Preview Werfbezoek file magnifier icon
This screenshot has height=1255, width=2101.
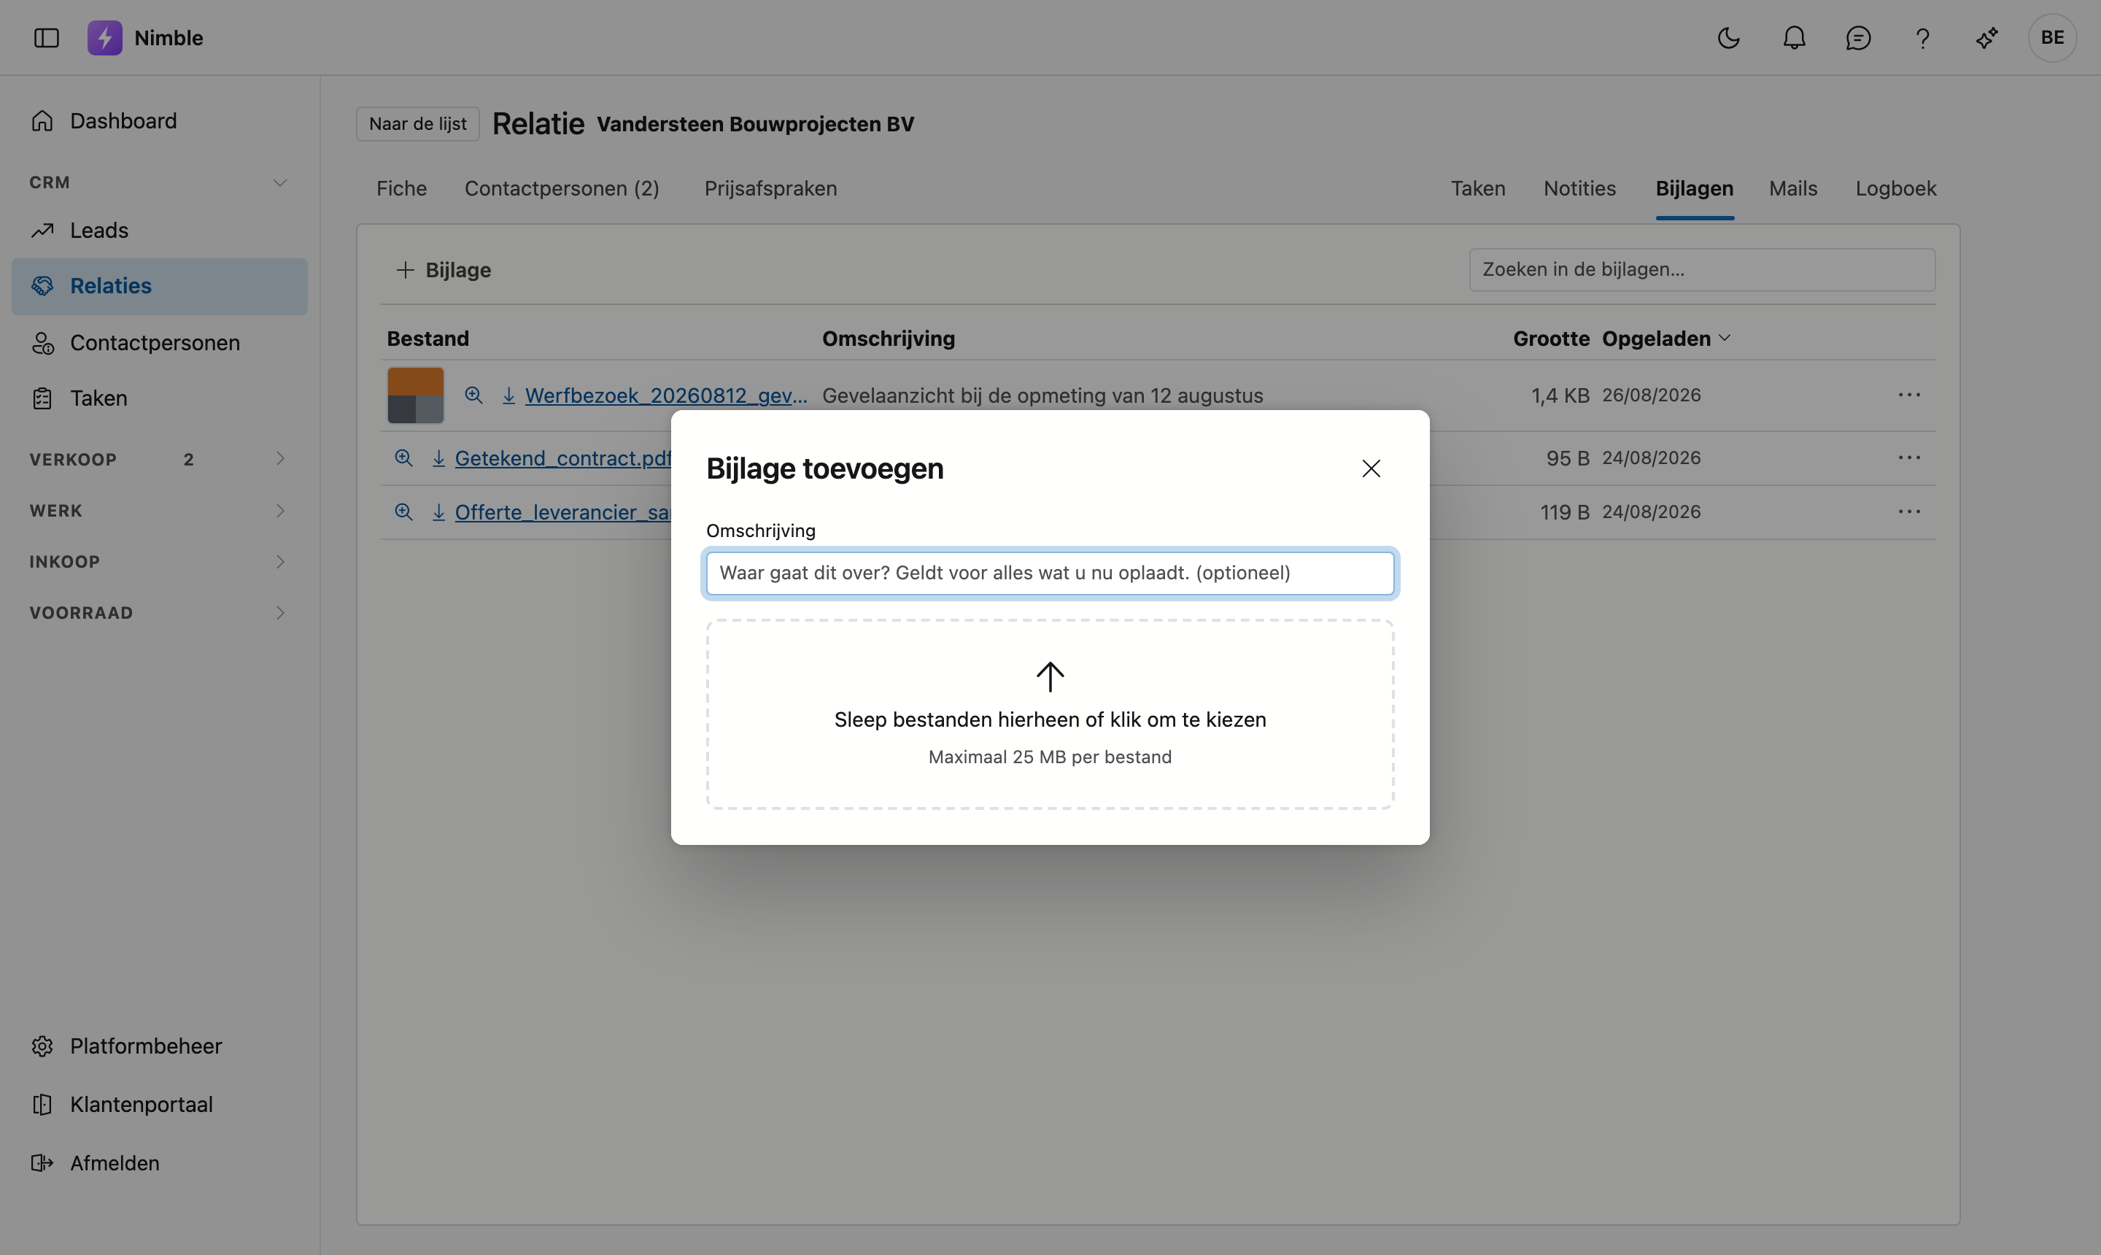(473, 395)
